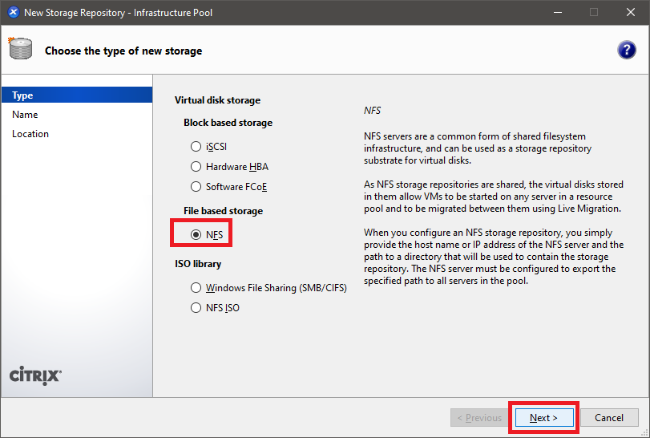Image resolution: width=650 pixels, height=438 pixels.
Task: Click the storage disk icon in header
Action: pyautogui.click(x=20, y=49)
